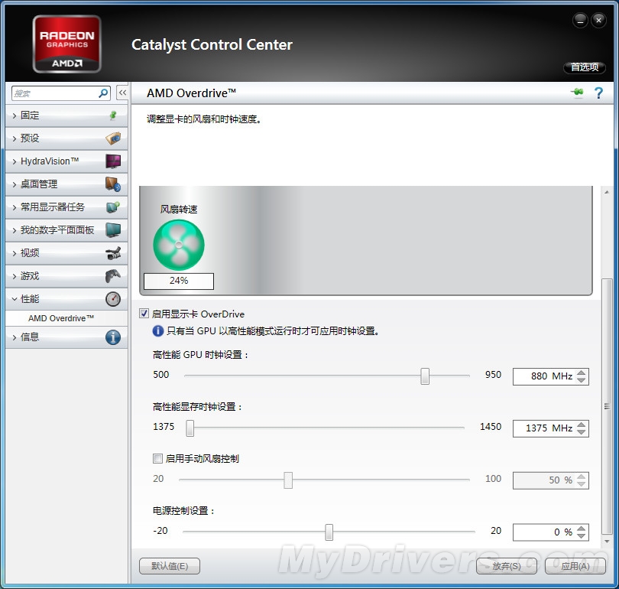Expand the HydraVision section
The image size is (619, 589).
(66, 161)
